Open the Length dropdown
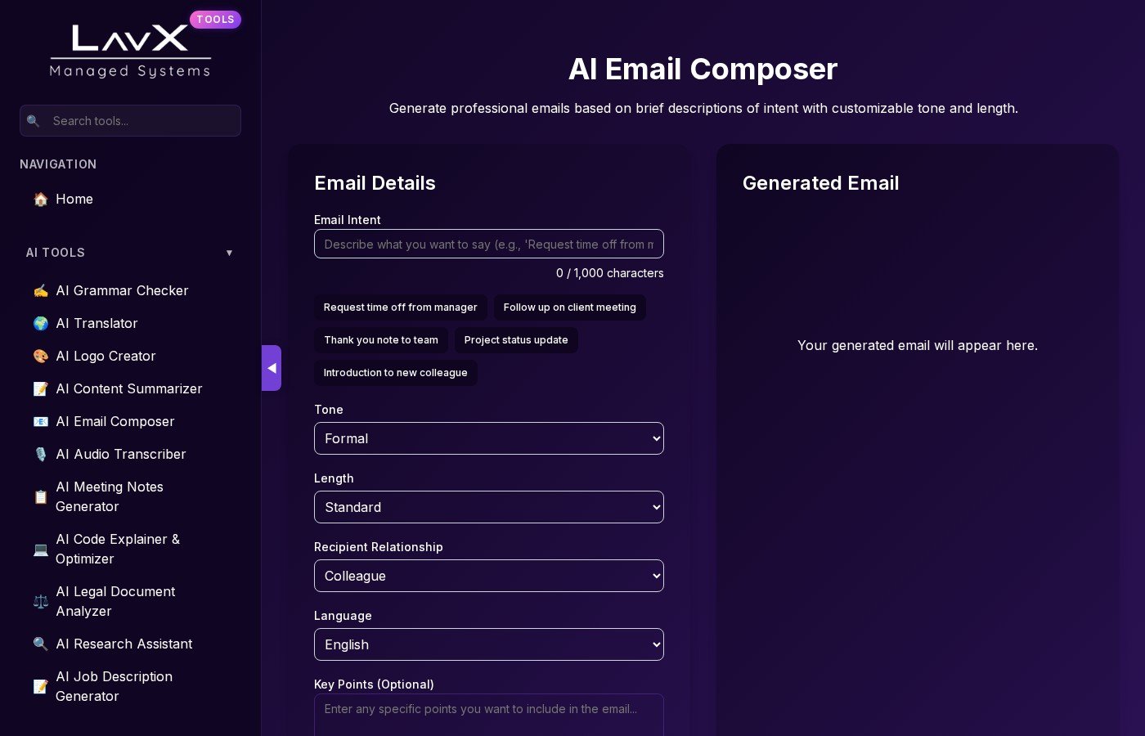The image size is (1145, 736). (488, 507)
